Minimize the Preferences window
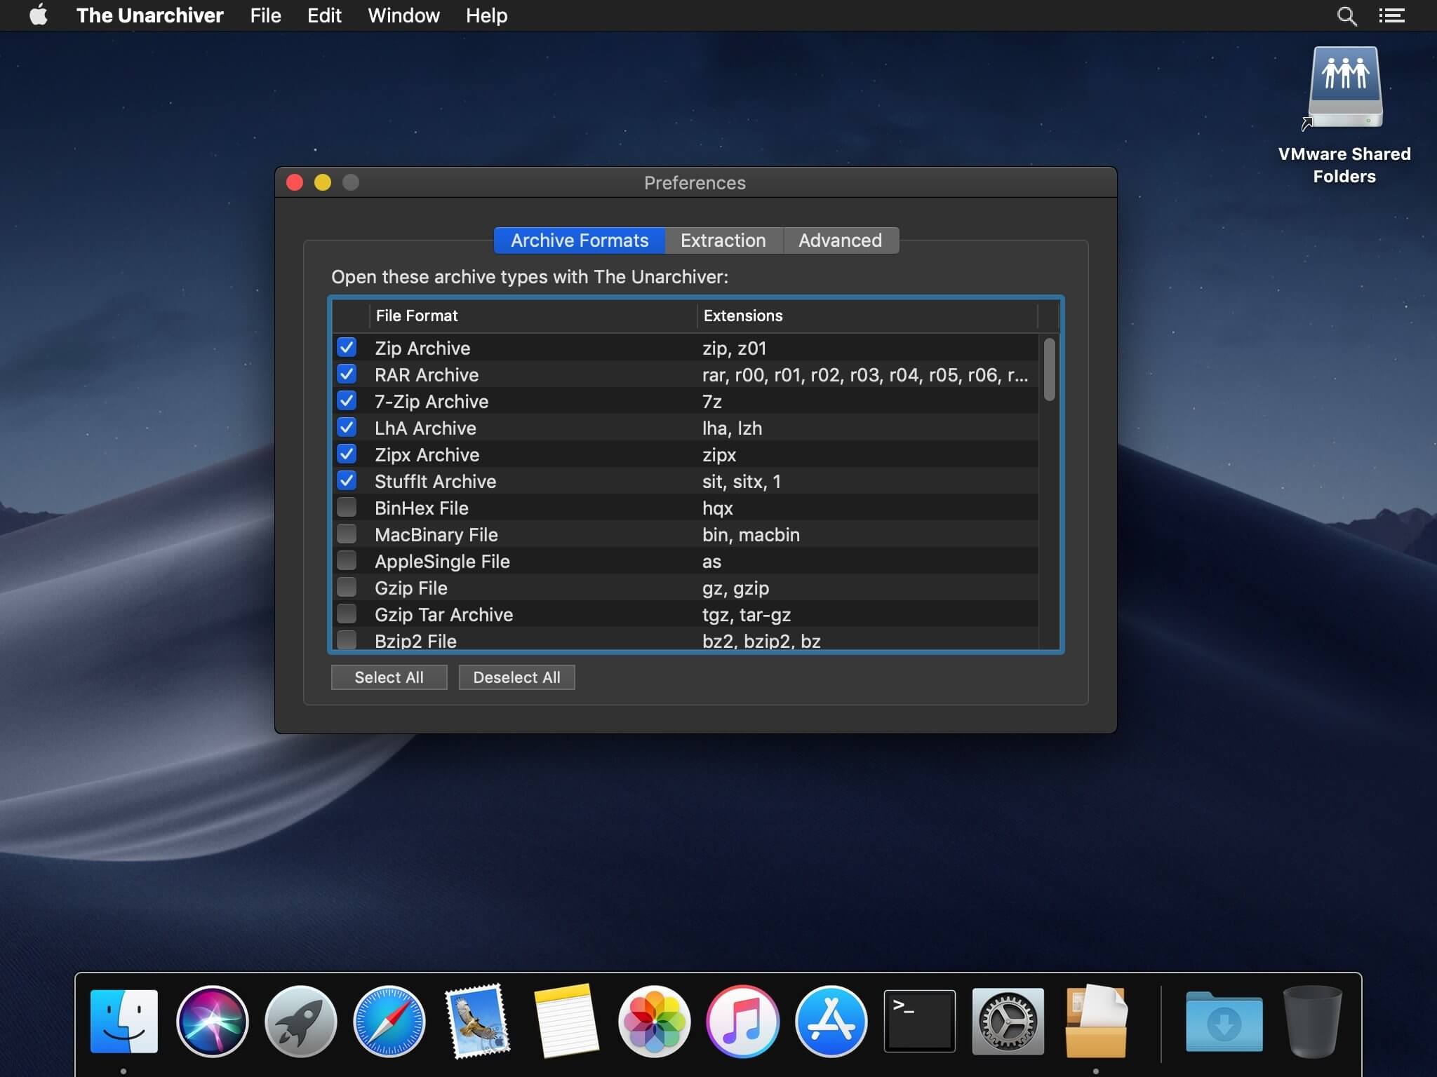Screen dimensions: 1437x1077 pyautogui.click(x=323, y=183)
